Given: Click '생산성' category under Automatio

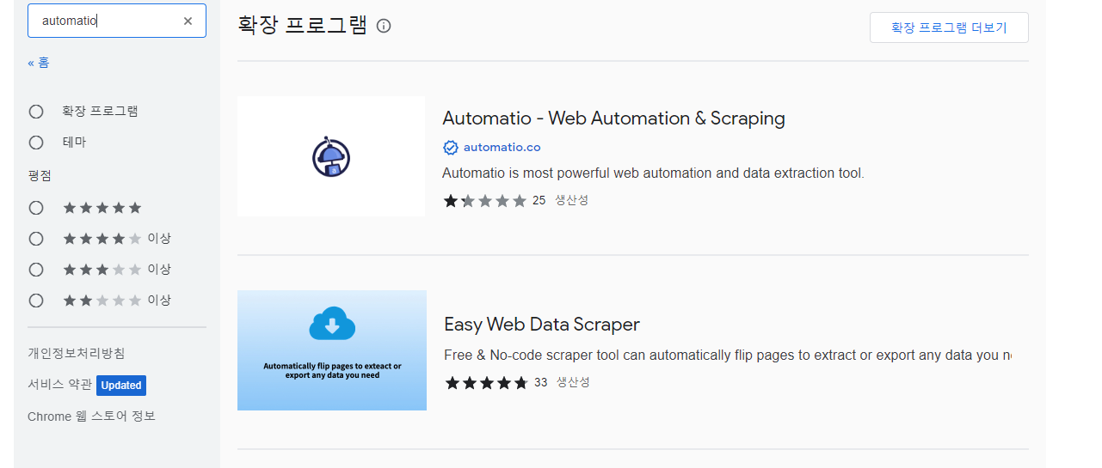Looking at the screenshot, I should (x=571, y=200).
